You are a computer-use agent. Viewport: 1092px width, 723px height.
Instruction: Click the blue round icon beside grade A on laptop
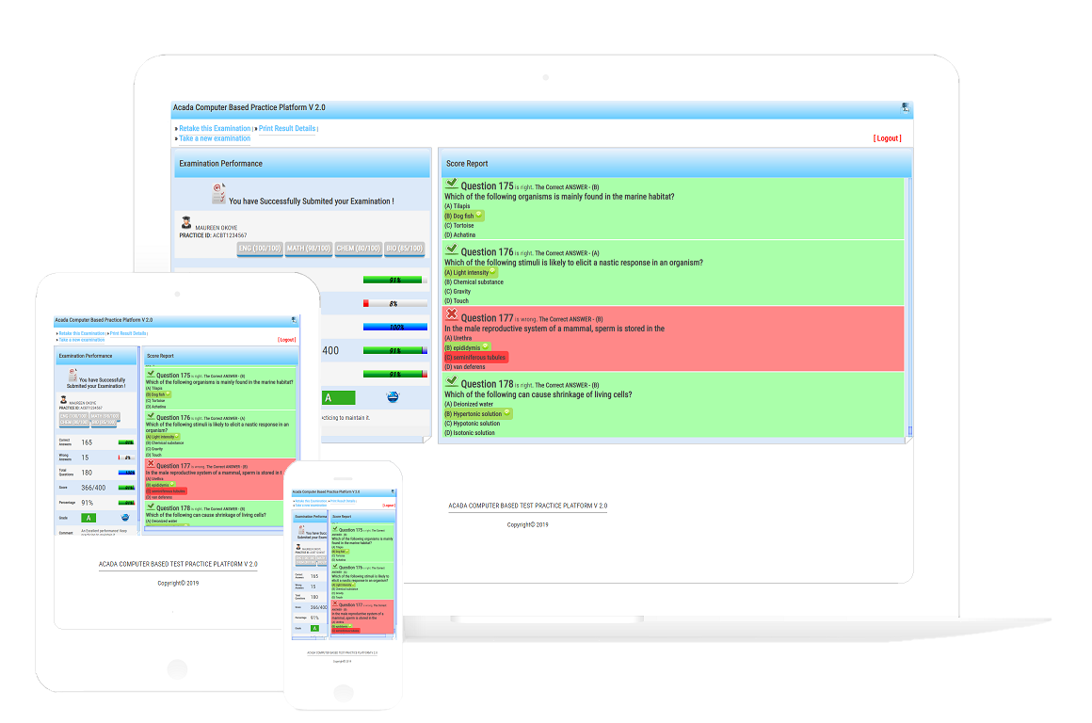[x=393, y=397]
